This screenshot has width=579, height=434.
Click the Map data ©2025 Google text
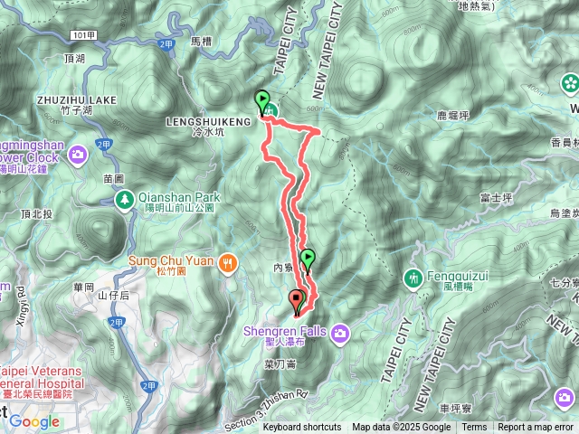(x=402, y=428)
